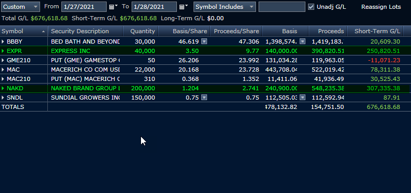
Task: Expand the MAC row
Action: tap(3, 70)
